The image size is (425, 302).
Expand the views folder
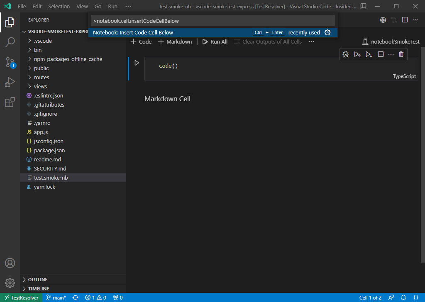tap(73, 86)
